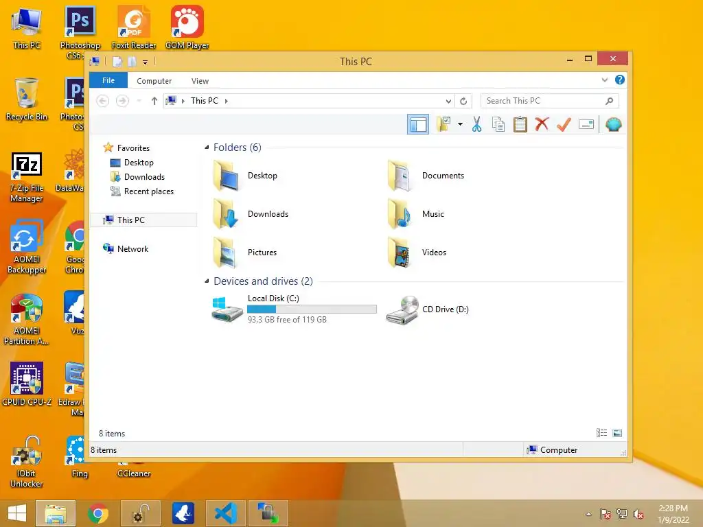Open File Explorer on the taskbar
Viewport: 703px width, 527px height.
pyautogui.click(x=56, y=513)
